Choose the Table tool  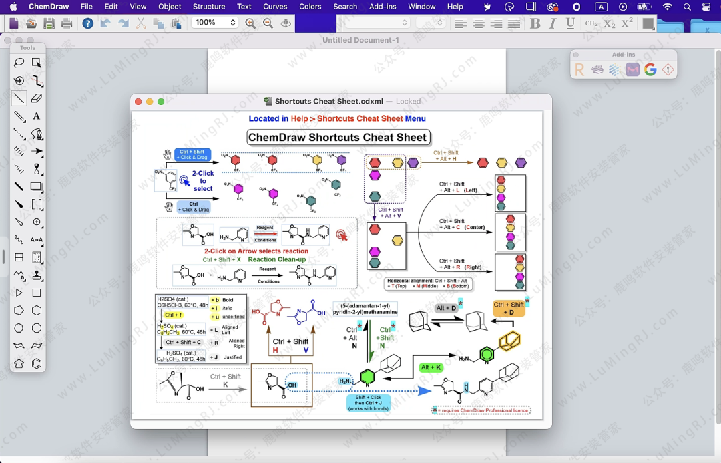tap(19, 257)
